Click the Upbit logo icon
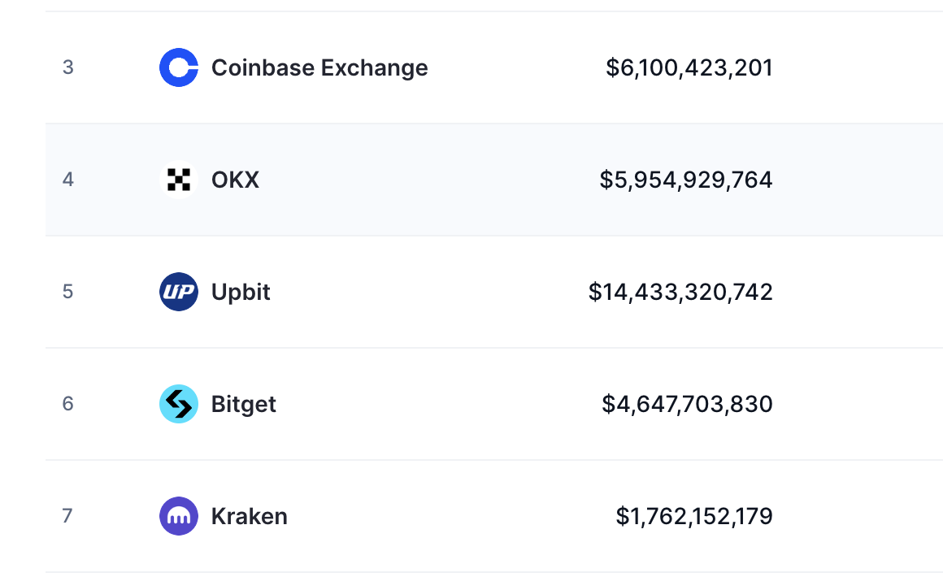This screenshot has height=577, width=943. point(179,292)
